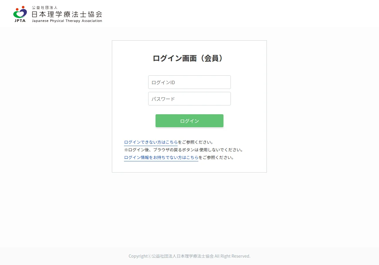This screenshot has width=379, height=265.
Task: Click the ※ symbol starting the notice line
Action: (126, 150)
